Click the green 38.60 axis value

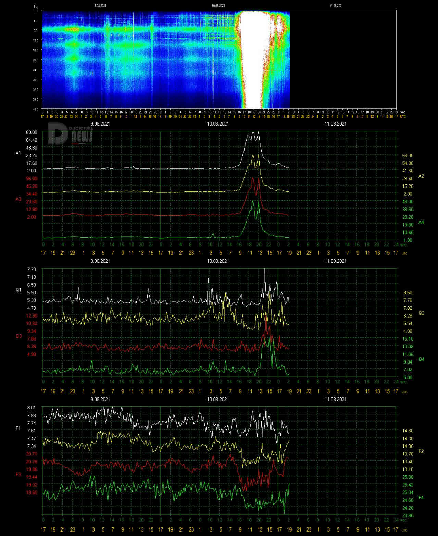(408, 209)
